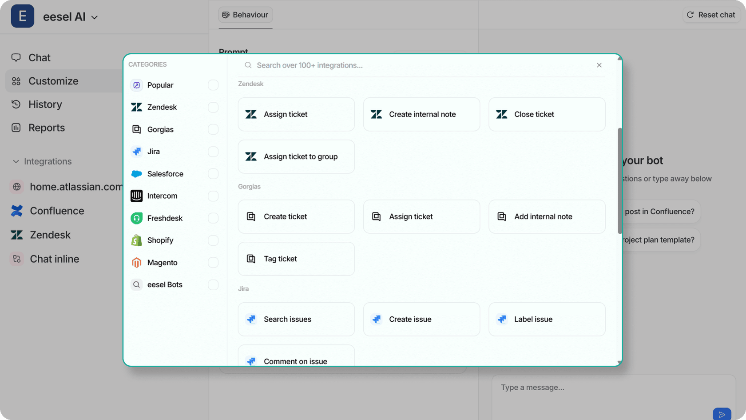Screen dimensions: 746x420
Task: Toggle the Popular category checkbox
Action: click(x=213, y=85)
